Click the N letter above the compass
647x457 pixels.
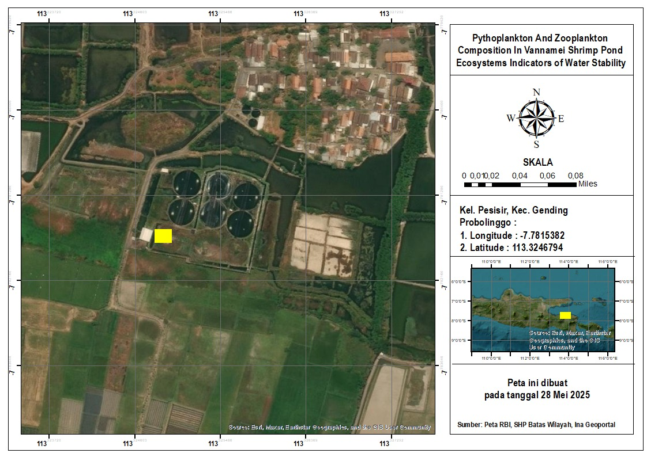[x=536, y=92]
